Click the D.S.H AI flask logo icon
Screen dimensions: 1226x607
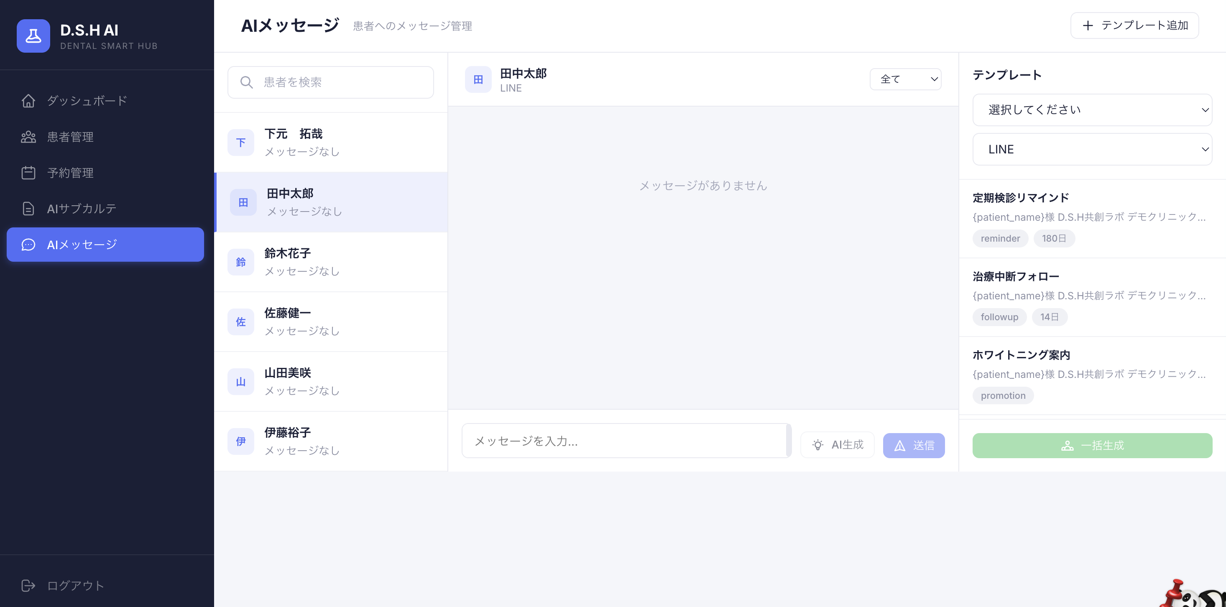pyautogui.click(x=33, y=36)
